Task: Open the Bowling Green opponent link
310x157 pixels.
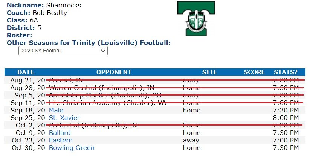Action: [x=72, y=148]
